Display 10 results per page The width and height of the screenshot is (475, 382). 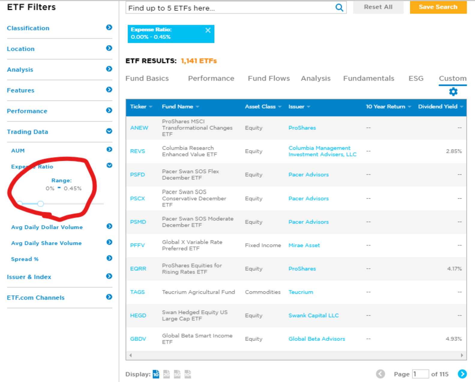point(156,374)
